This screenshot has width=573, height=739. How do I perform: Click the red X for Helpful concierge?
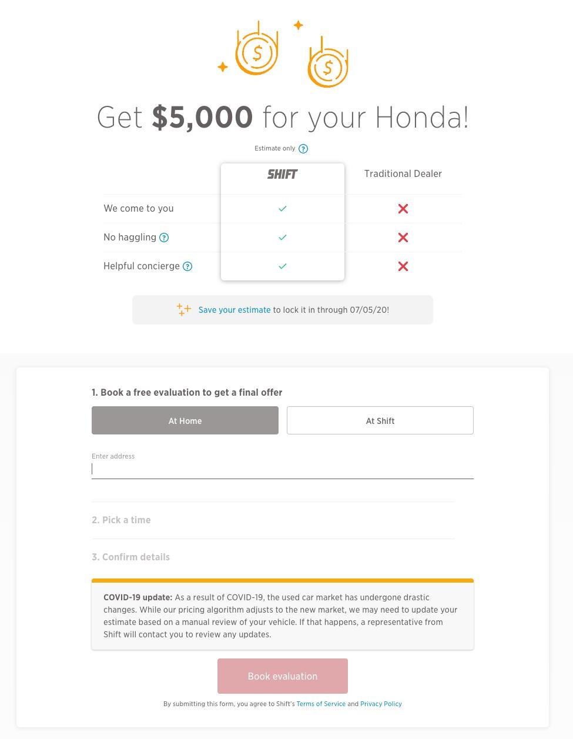(x=403, y=266)
